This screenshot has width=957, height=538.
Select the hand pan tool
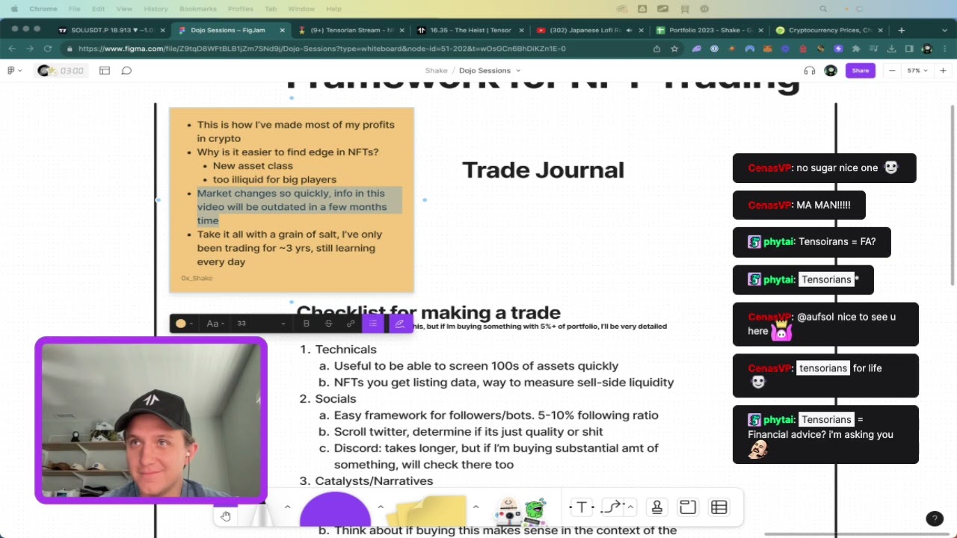(226, 516)
